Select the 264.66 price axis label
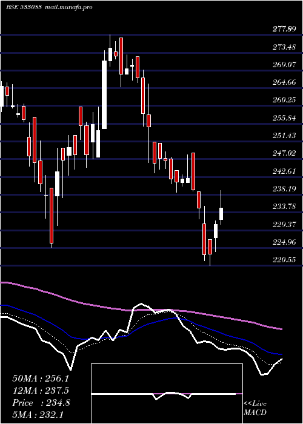The width and height of the screenshot is (303, 424). (x=284, y=82)
